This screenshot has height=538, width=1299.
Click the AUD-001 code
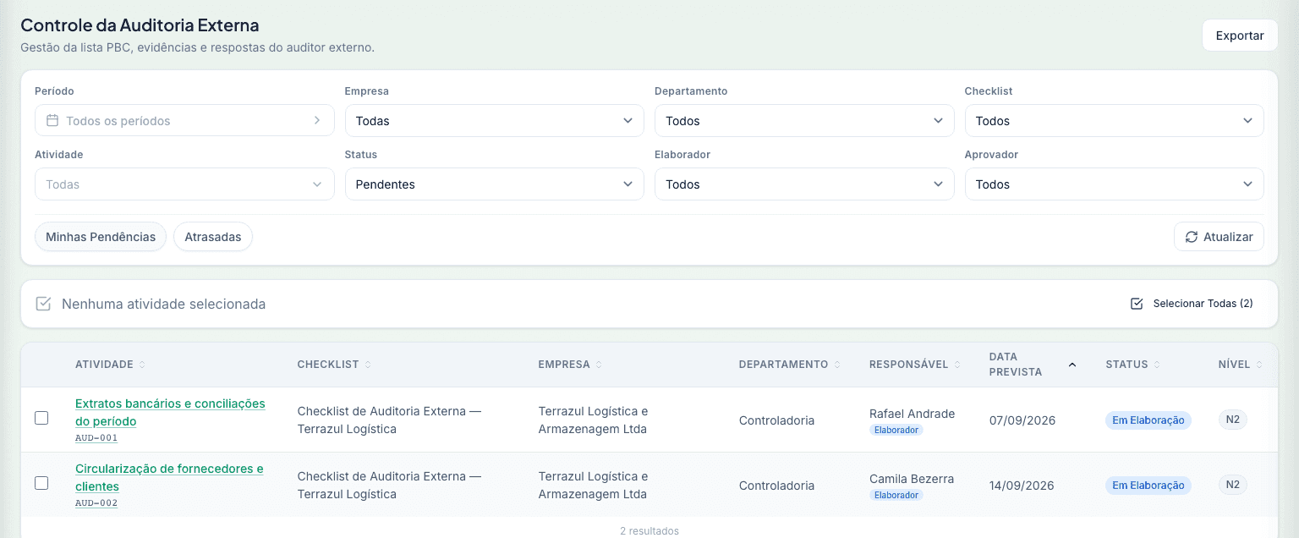[96, 438]
